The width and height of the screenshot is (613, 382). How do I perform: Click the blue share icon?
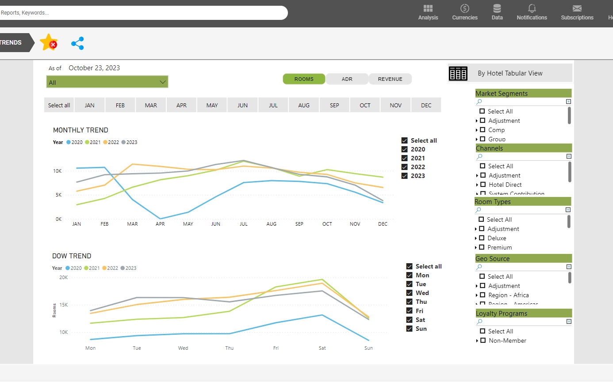77,43
